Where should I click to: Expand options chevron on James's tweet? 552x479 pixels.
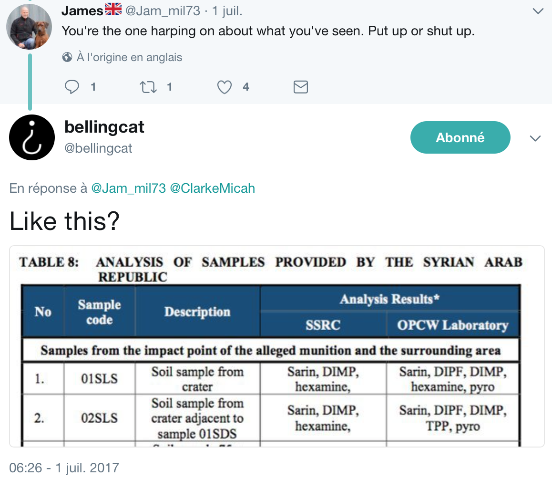[538, 11]
